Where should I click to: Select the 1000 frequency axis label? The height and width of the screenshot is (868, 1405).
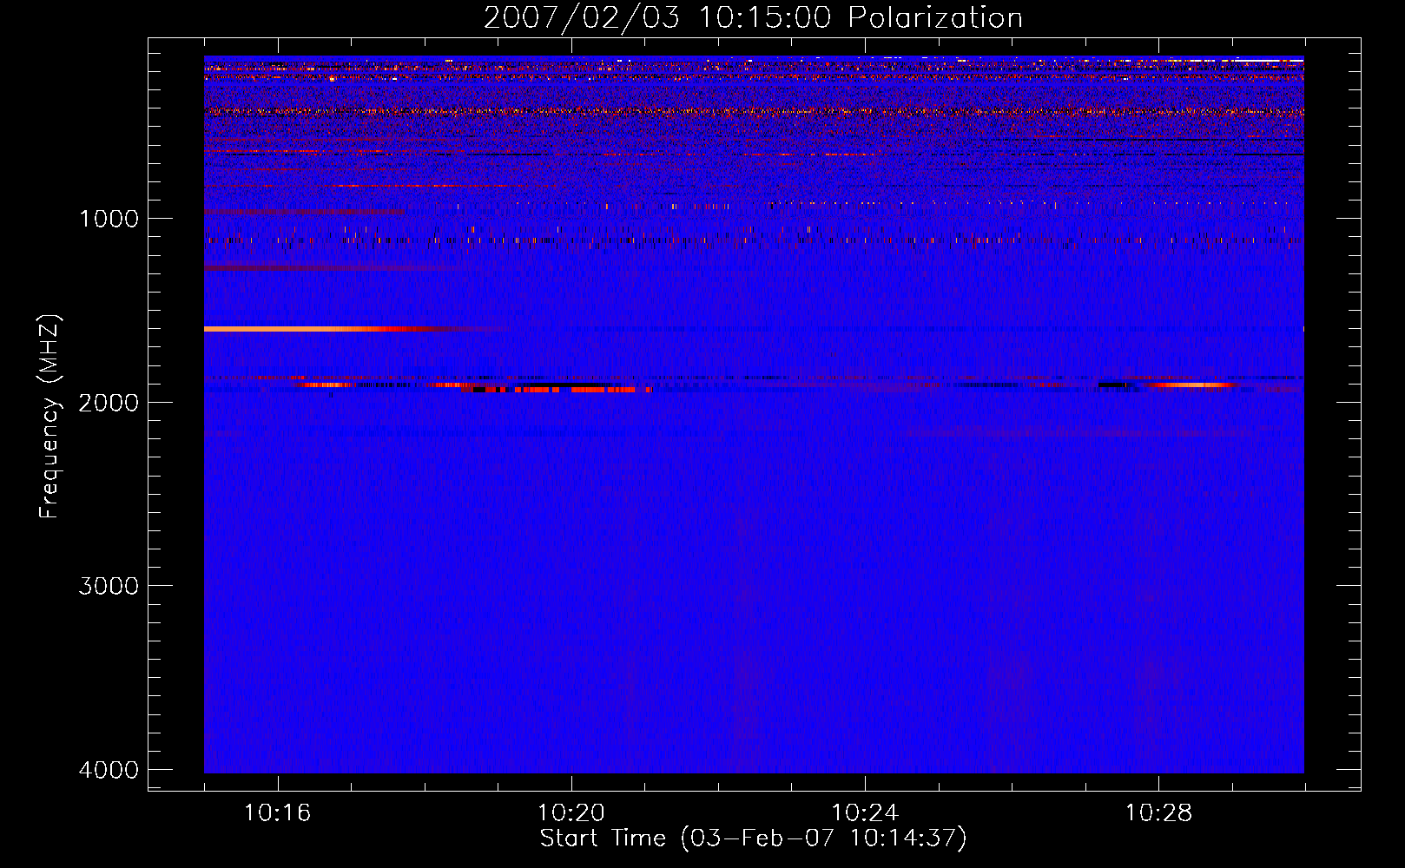109,219
